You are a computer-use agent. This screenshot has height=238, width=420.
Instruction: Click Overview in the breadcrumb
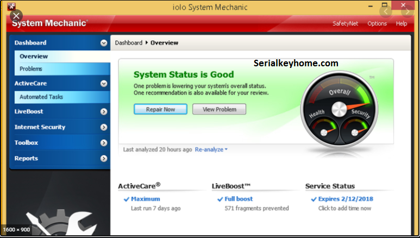pyautogui.click(x=164, y=43)
